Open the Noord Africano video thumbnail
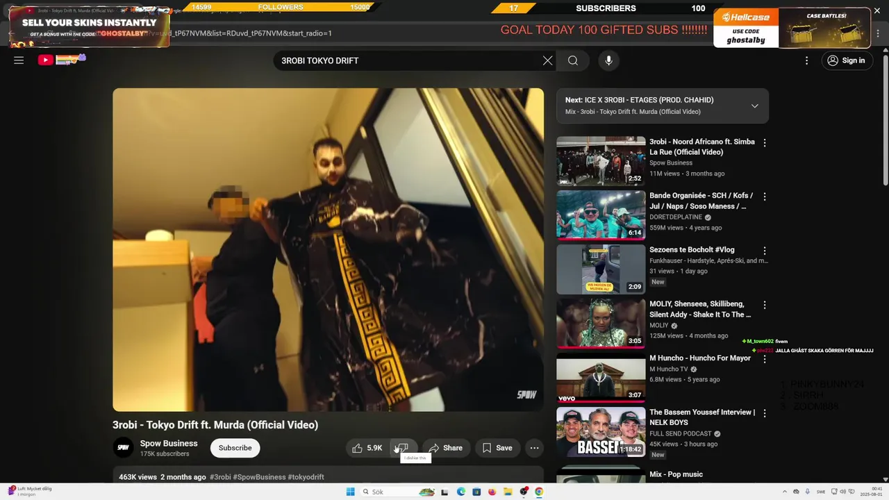889x500 pixels. tap(601, 161)
